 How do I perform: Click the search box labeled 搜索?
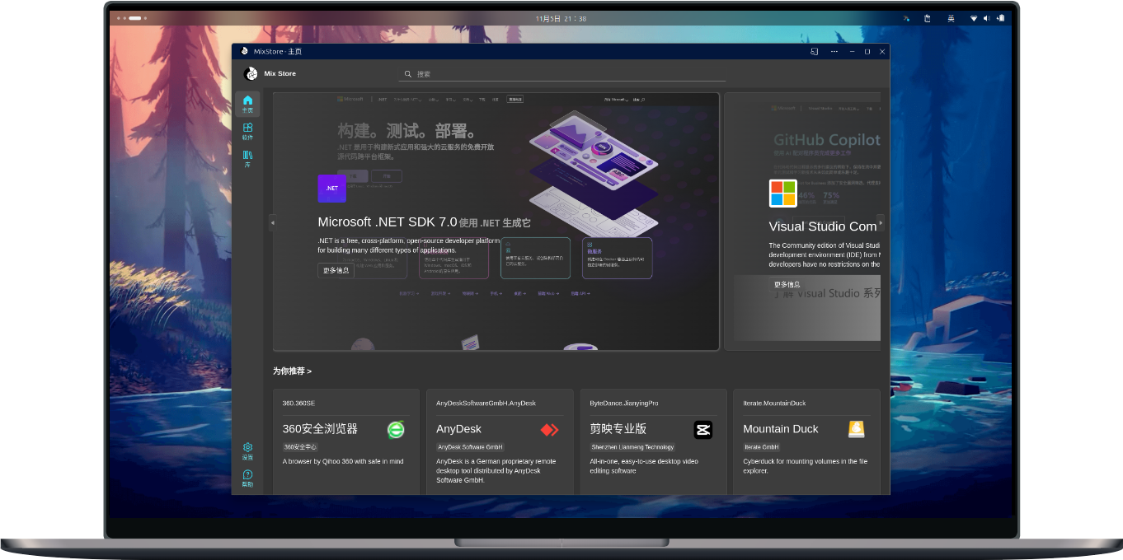point(563,74)
